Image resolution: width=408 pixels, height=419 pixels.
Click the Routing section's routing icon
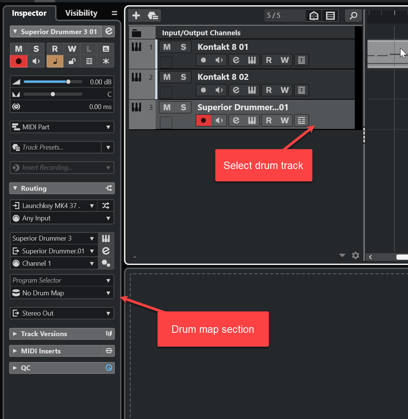point(109,188)
